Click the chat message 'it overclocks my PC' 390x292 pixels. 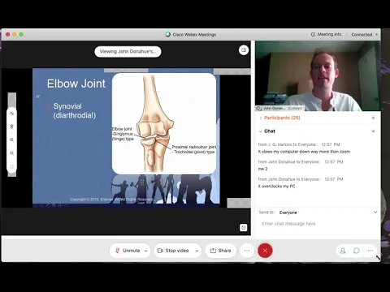(276, 187)
